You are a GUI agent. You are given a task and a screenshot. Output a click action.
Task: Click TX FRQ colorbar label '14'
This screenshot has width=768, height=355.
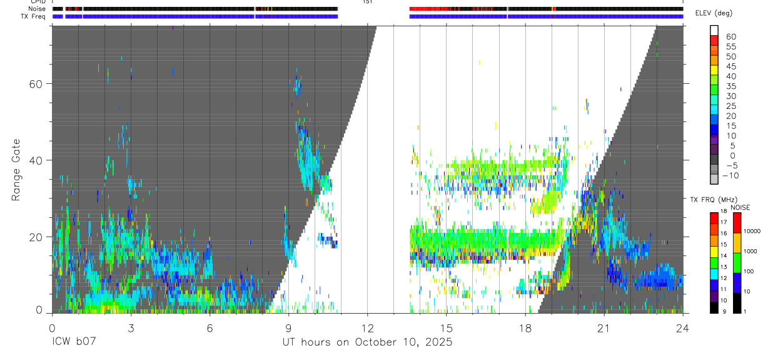(724, 255)
